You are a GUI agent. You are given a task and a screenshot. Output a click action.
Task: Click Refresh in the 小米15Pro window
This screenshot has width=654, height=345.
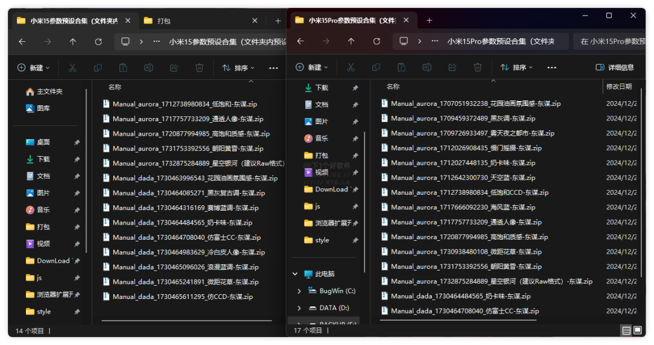[x=377, y=42]
